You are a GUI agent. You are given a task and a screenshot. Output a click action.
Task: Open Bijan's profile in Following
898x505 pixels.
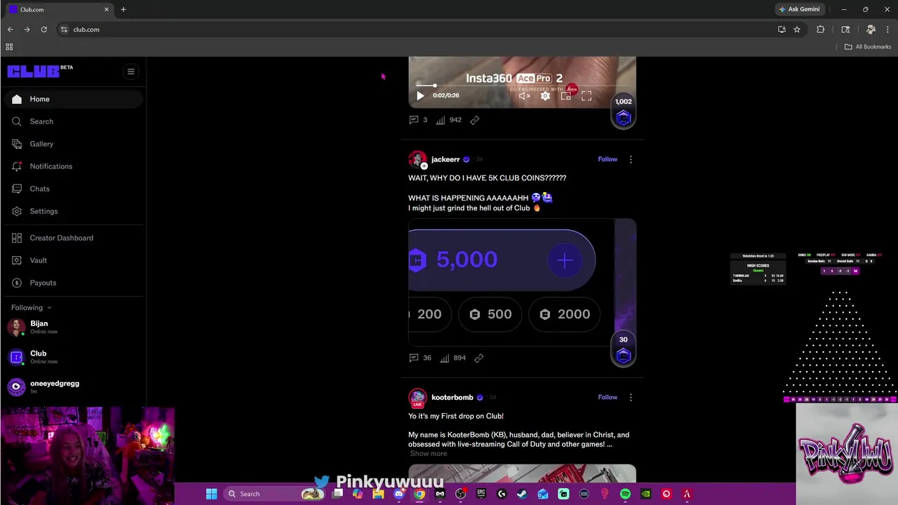click(x=73, y=327)
